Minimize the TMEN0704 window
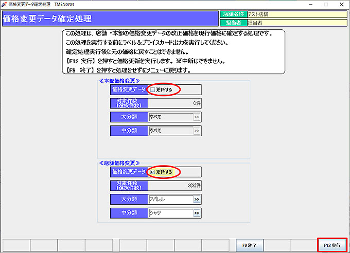 tap(310, 5)
